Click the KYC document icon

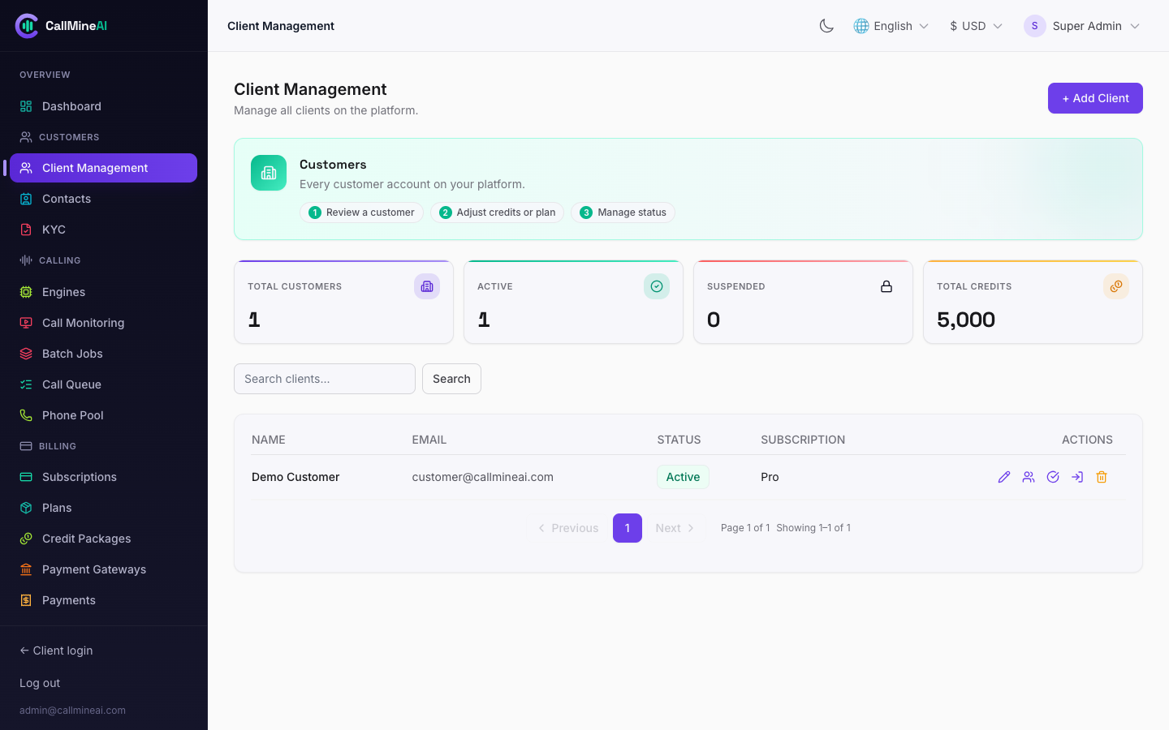coord(26,230)
